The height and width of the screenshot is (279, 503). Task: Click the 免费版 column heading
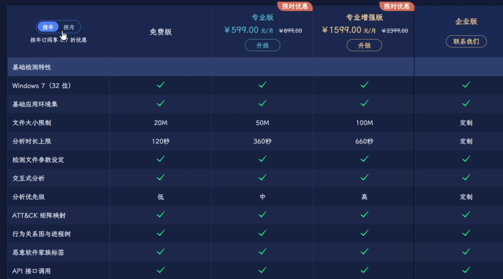click(x=161, y=32)
